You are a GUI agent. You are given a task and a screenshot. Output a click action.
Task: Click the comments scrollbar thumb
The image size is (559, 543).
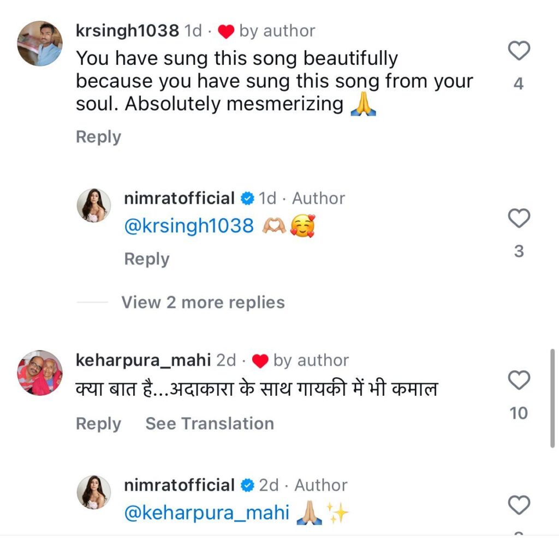pos(552,398)
